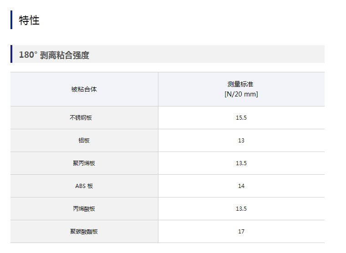
Task: Click the 被粘合体 column header
Action: point(84,89)
